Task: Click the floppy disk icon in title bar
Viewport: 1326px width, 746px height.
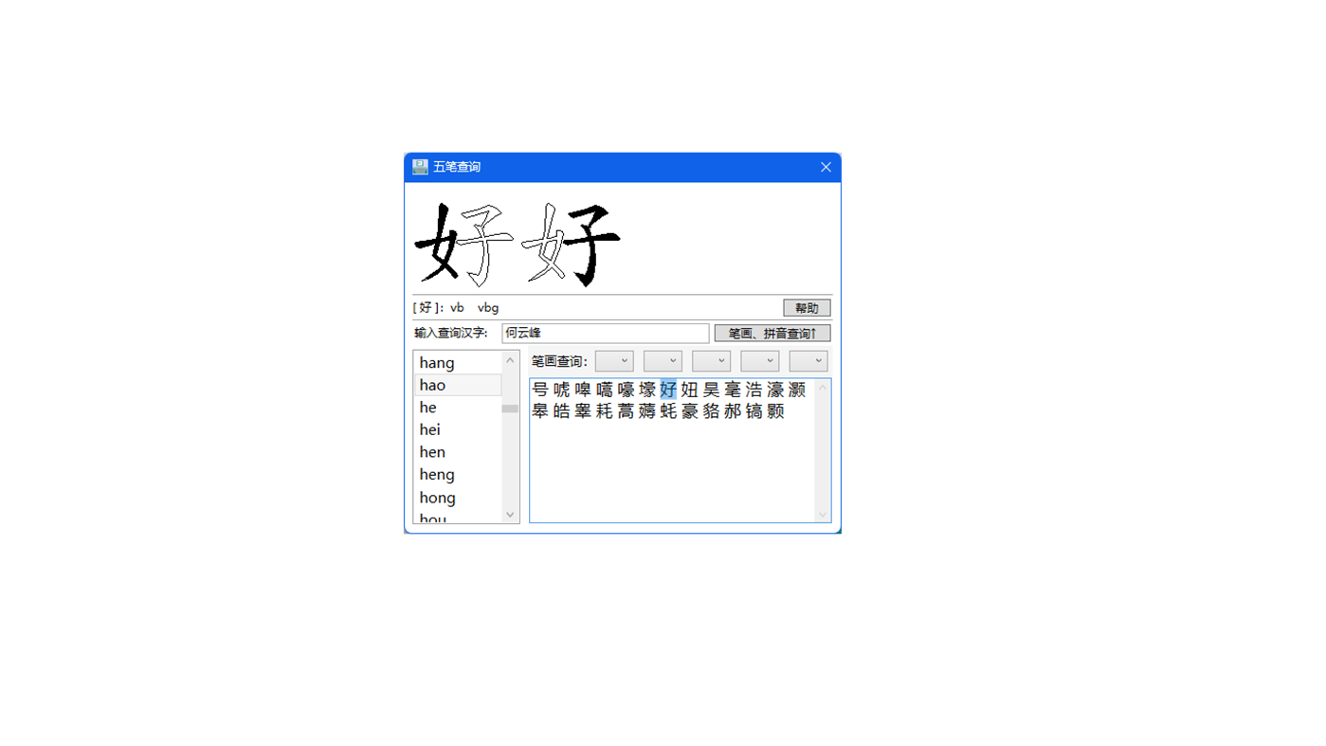Action: [x=421, y=166]
